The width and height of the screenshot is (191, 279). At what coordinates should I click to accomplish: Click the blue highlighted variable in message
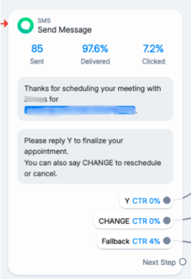click(x=80, y=110)
